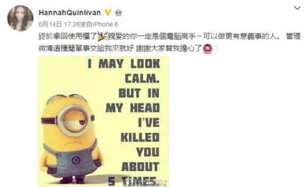The image size is (308, 187).
Task: Click the 'I MAY LOOK' meme text
Action: 124,64
